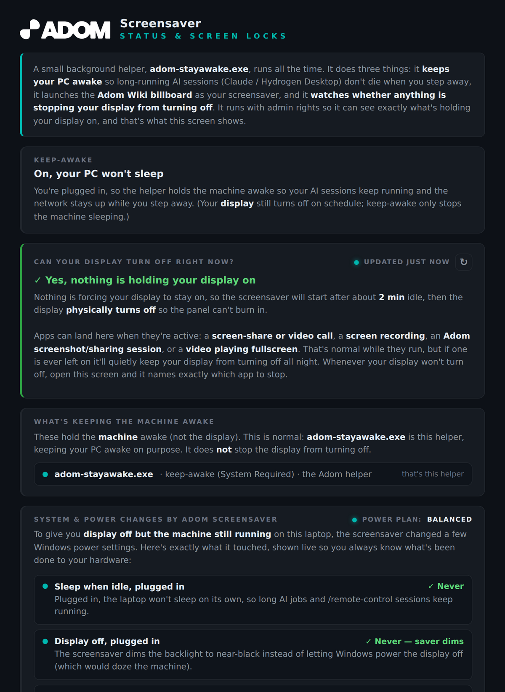Select the adom-stayawake.exe process row
505x692 pixels.
pos(253,474)
